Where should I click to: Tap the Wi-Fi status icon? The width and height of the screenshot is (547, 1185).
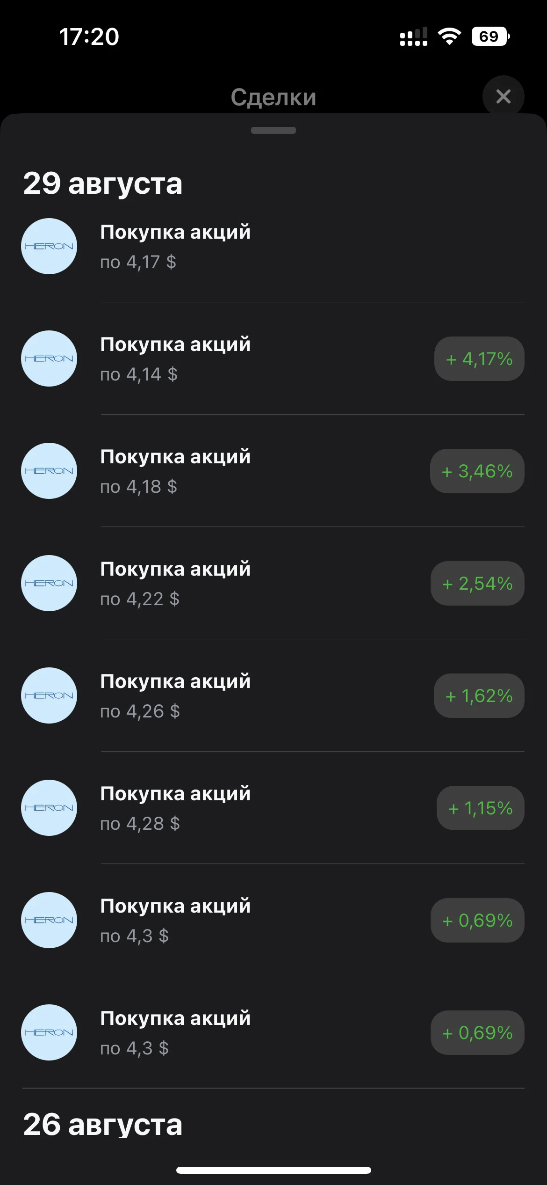[x=449, y=37]
